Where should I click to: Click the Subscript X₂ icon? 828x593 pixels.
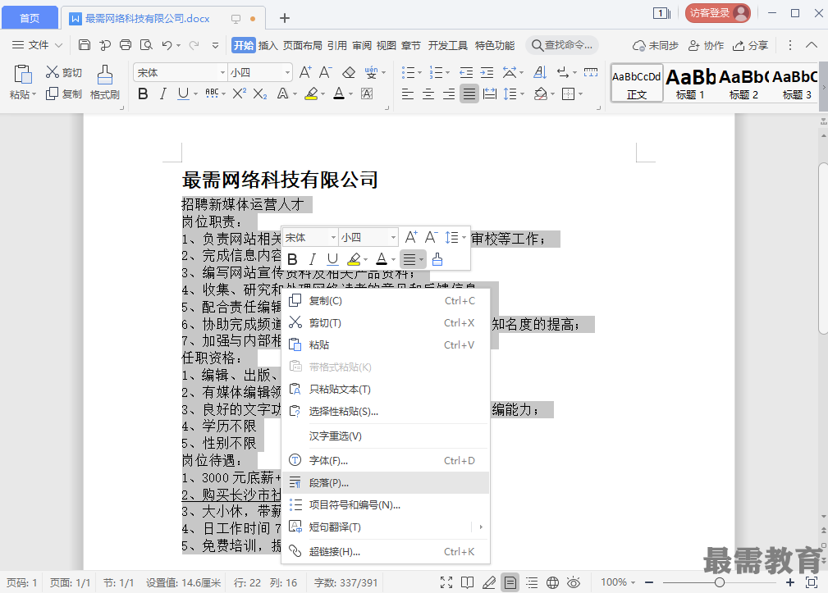(x=260, y=94)
